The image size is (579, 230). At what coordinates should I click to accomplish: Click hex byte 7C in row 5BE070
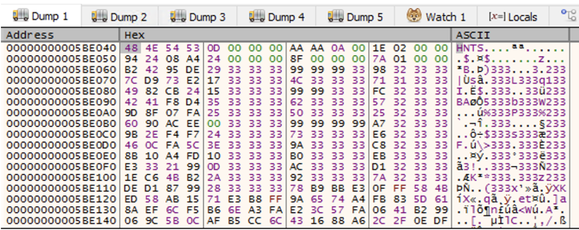point(131,80)
